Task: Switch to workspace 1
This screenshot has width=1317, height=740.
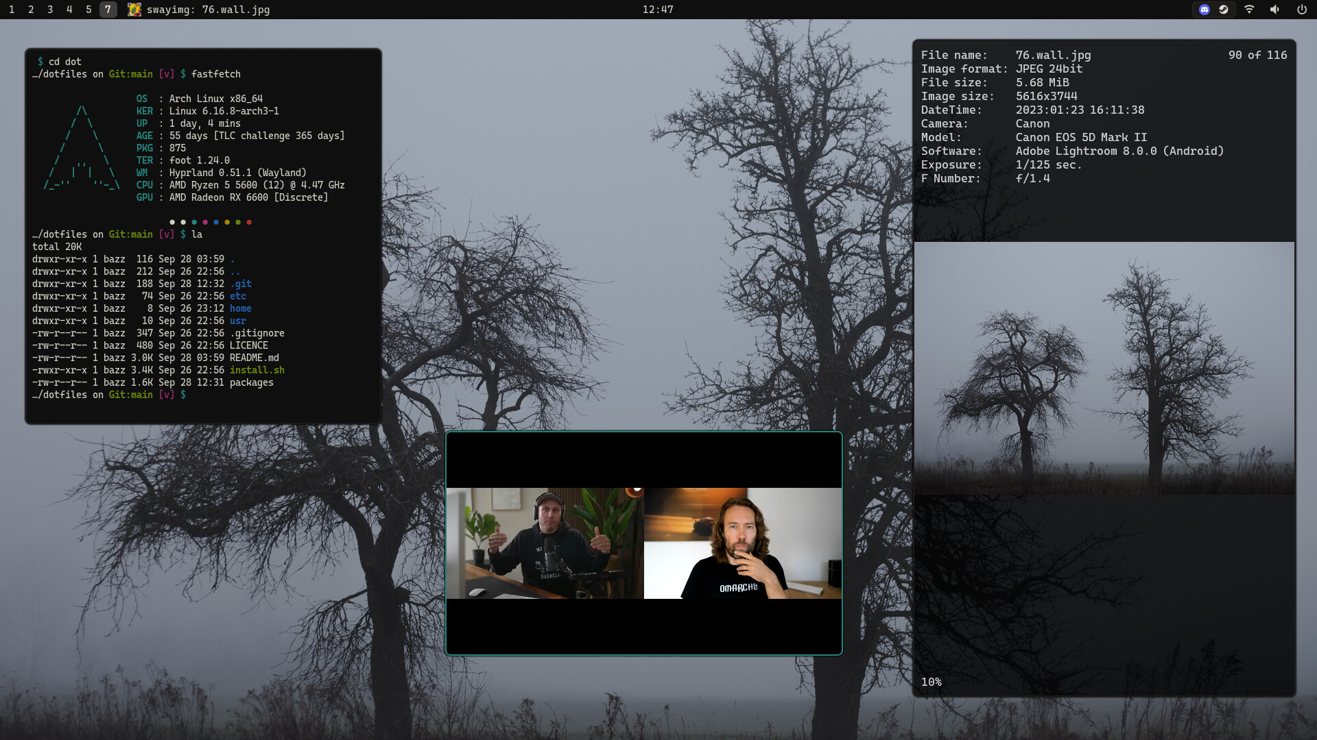Action: pyautogui.click(x=12, y=10)
